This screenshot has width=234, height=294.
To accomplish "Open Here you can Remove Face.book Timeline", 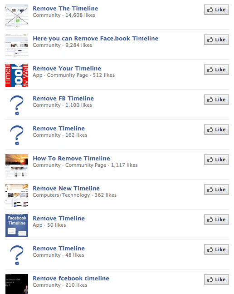I will point(96,39).
